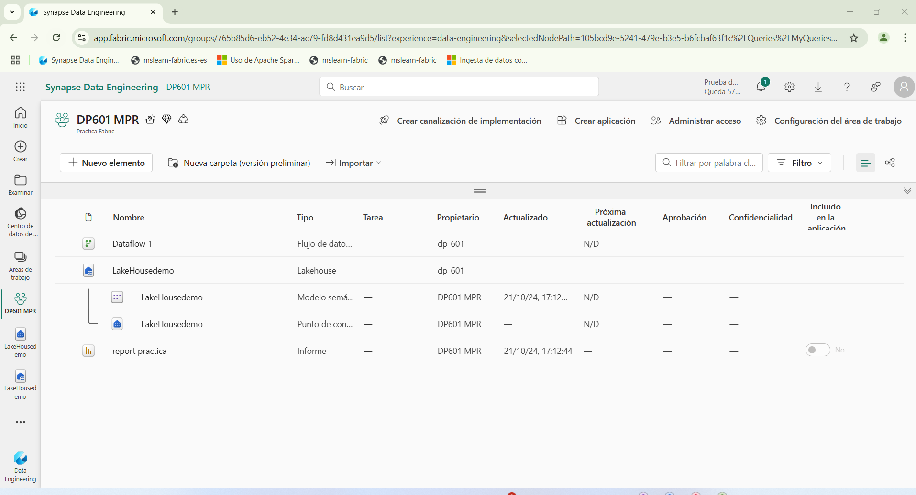916x495 pixels.
Task: Click Nuevo elemento button
Action: (x=106, y=163)
